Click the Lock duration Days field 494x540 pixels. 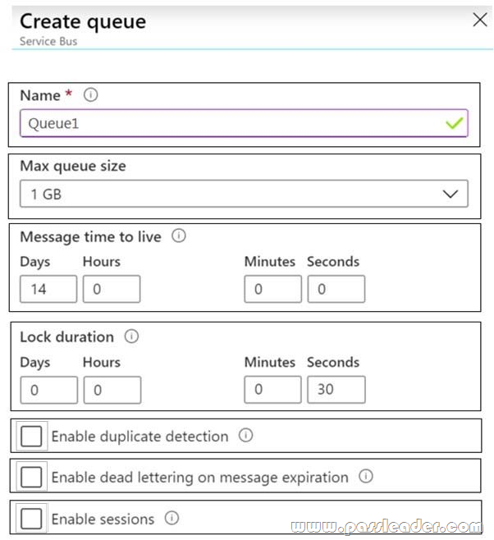point(49,390)
